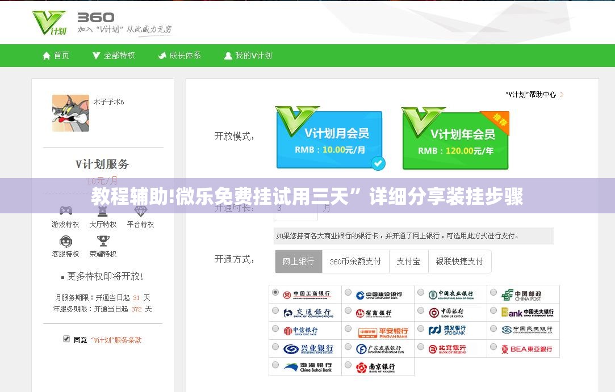615x392 pixels.
Task: Click the 大厅特权 icon
Action: (103, 211)
